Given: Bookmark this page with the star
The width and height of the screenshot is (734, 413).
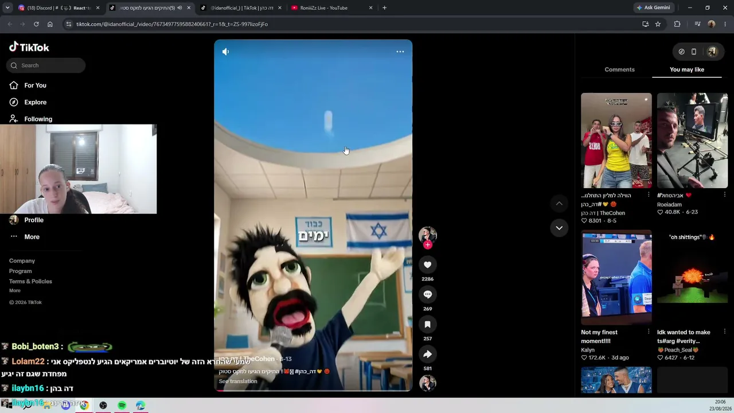Looking at the screenshot, I should pyautogui.click(x=658, y=24).
